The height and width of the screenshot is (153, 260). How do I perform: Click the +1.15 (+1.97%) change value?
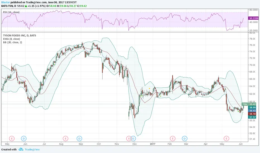[37, 6]
